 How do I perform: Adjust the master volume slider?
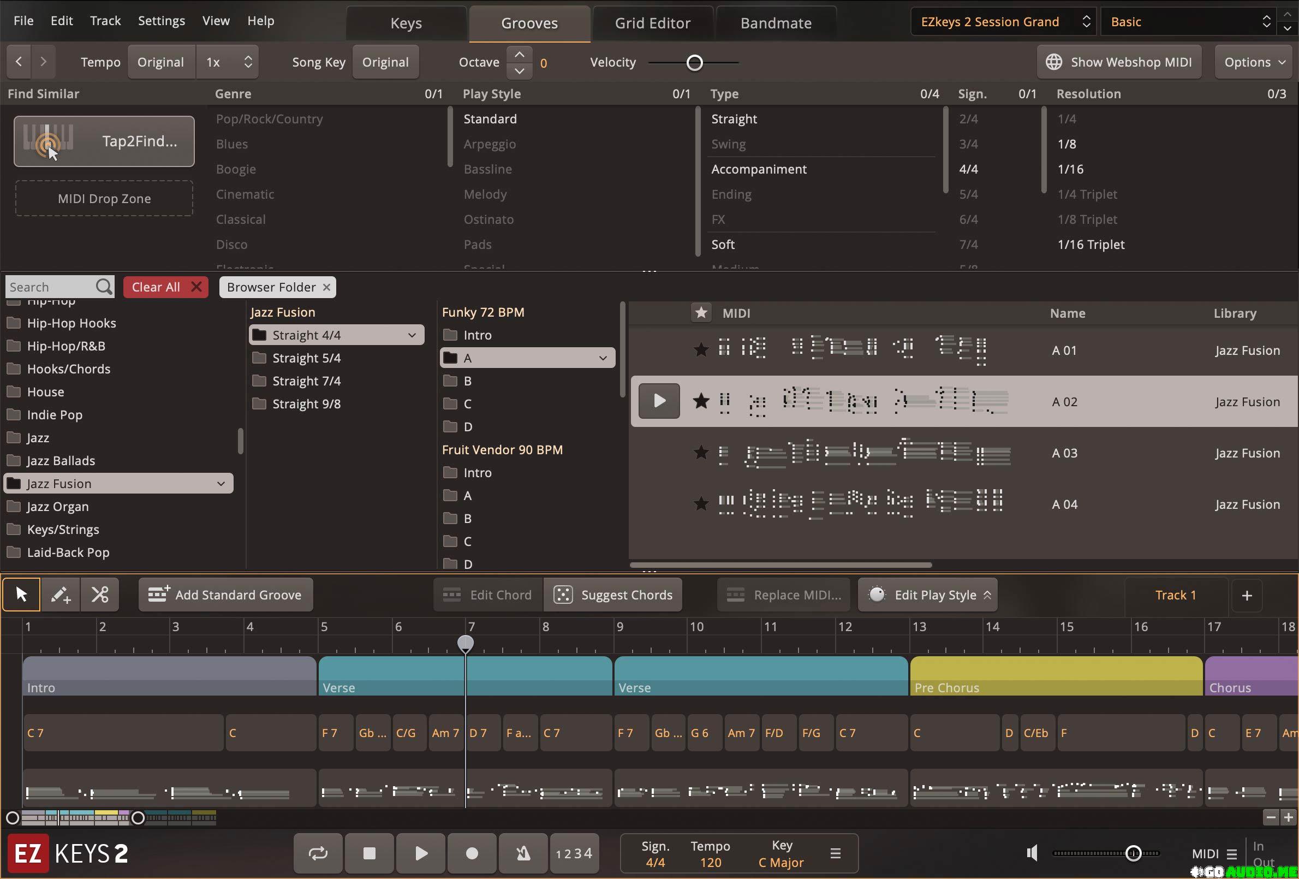[x=1133, y=853]
